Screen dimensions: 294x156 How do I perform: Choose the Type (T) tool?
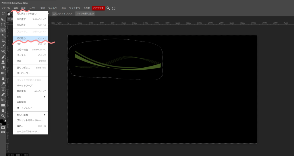[3, 89]
